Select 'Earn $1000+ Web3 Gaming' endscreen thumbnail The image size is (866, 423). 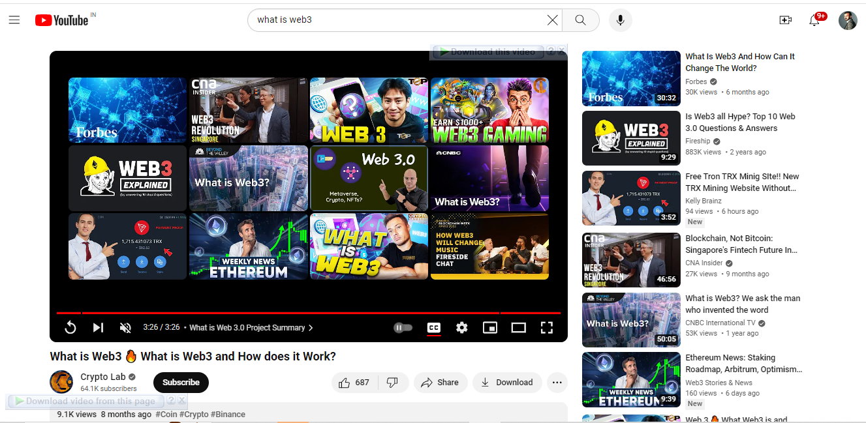point(489,111)
